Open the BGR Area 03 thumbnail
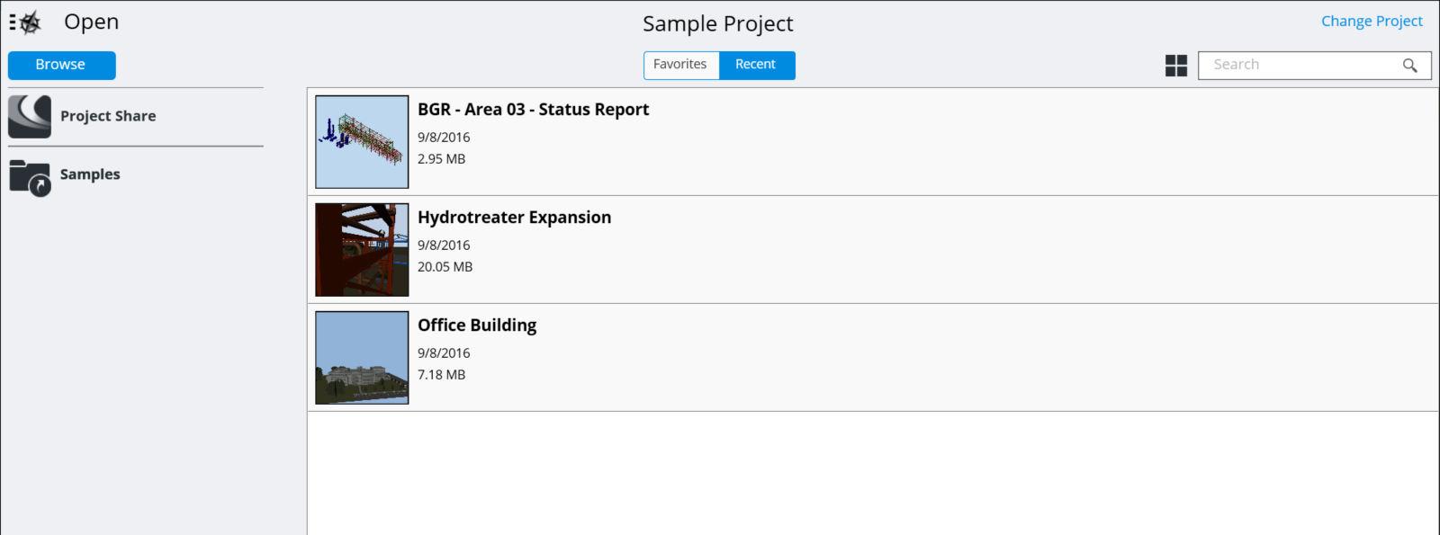The height and width of the screenshot is (535, 1440). click(362, 142)
